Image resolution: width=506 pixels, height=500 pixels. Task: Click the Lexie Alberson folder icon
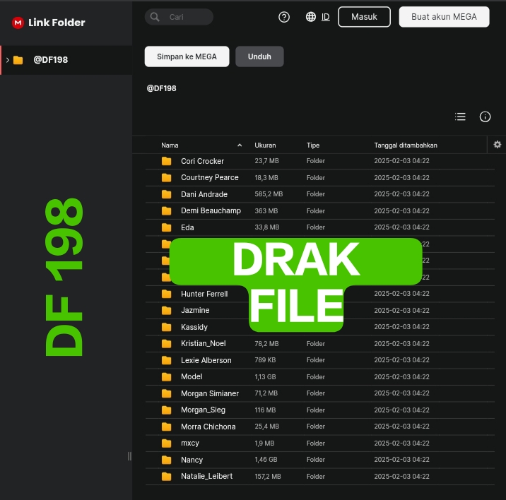(167, 360)
